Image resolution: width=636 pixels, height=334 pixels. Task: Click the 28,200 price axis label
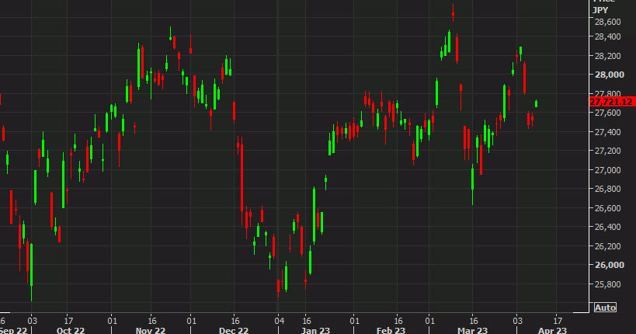click(607, 56)
